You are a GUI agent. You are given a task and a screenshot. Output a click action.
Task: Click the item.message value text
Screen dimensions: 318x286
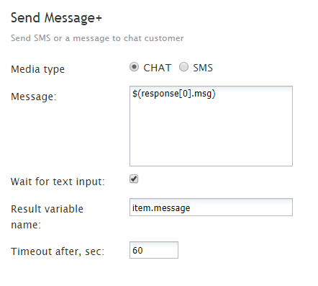(161, 208)
